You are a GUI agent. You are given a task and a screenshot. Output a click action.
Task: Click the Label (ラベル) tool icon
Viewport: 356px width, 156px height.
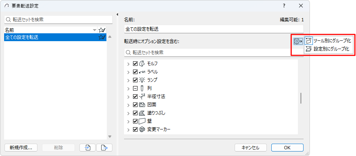[x=142, y=72]
